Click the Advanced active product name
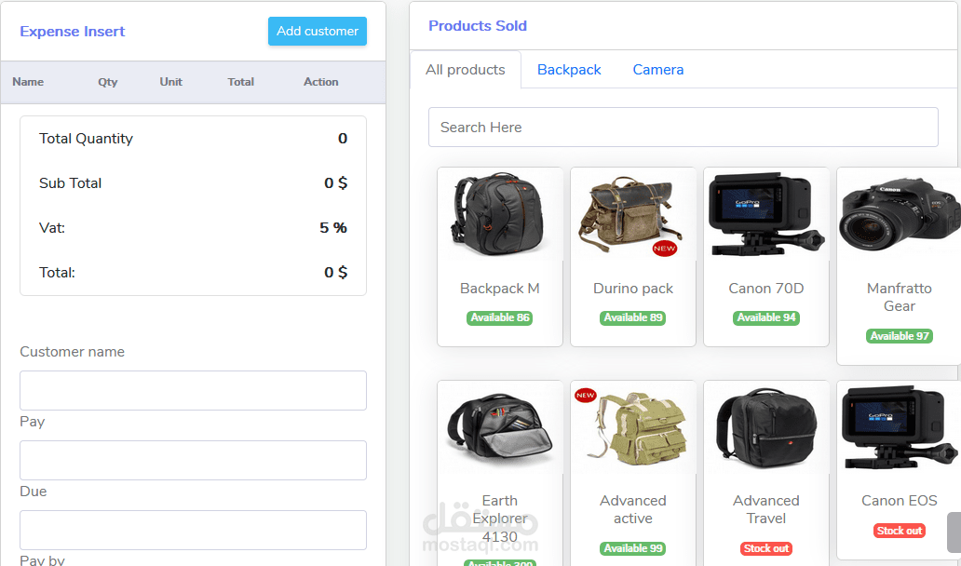The height and width of the screenshot is (566, 961). [x=633, y=509]
